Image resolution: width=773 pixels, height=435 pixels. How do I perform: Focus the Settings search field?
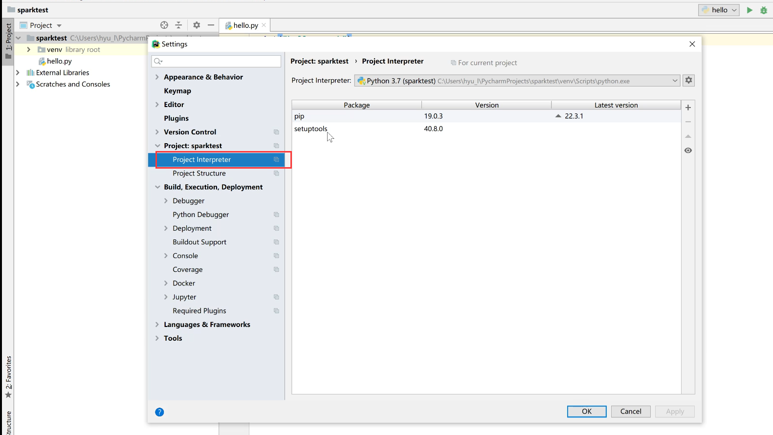216,61
